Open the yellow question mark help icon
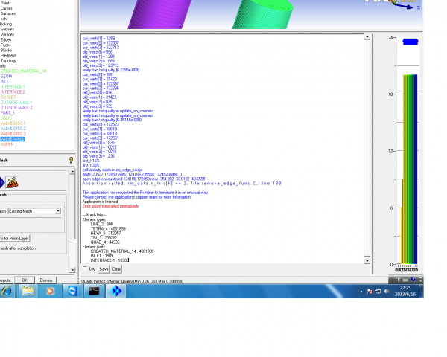Image resolution: width=447 pixels, height=357 pixels. click(x=71, y=161)
